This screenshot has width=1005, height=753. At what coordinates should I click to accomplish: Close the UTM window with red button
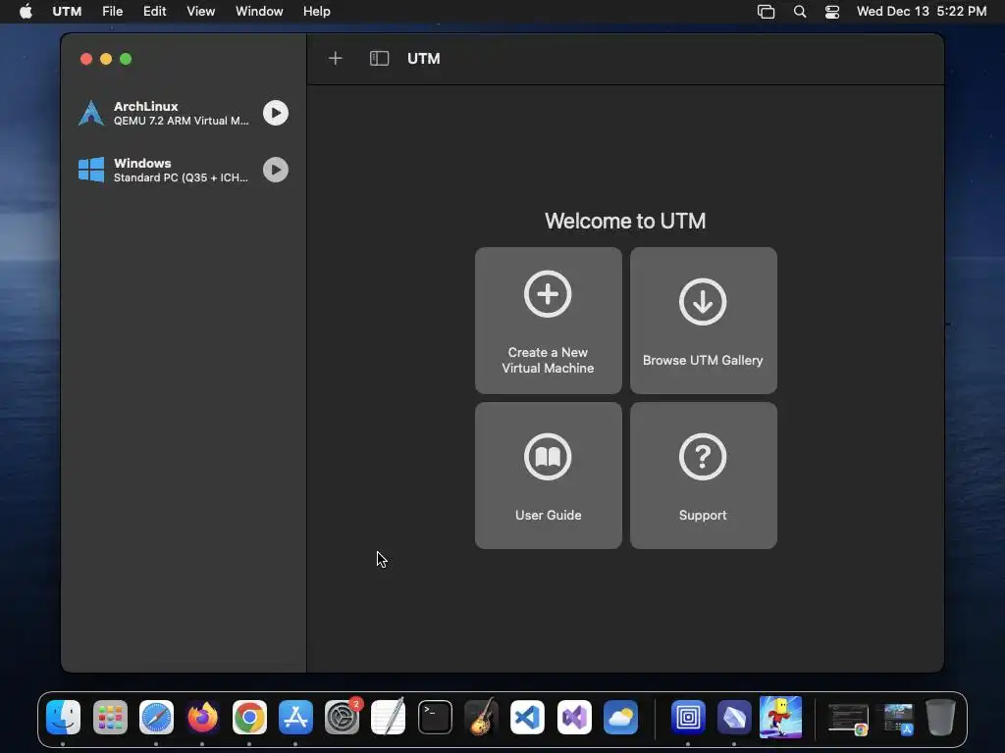click(x=86, y=59)
